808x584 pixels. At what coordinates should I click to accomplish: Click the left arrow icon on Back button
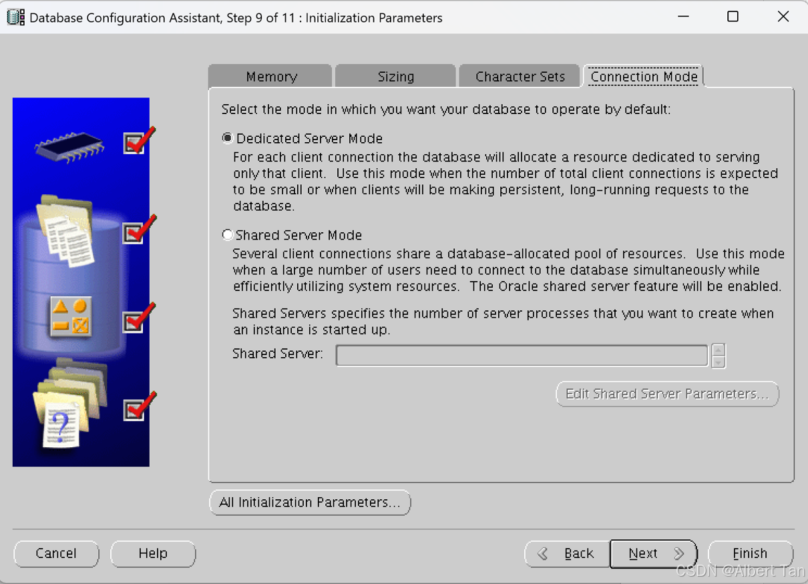[543, 554]
